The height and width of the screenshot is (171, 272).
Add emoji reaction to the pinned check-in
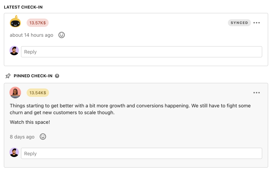[43, 136]
